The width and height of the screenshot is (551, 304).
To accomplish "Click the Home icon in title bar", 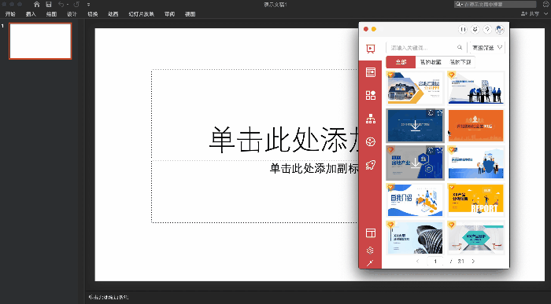I will click(x=36, y=5).
